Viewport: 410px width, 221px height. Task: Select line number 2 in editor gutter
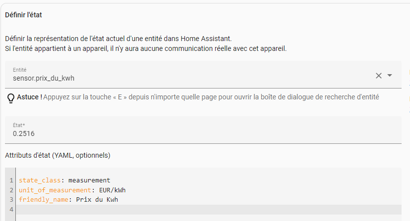[x=11, y=190]
